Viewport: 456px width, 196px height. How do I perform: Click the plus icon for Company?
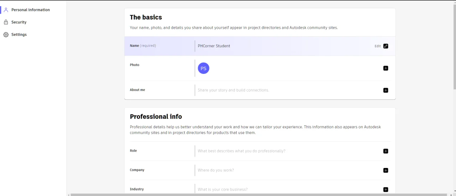click(x=385, y=170)
